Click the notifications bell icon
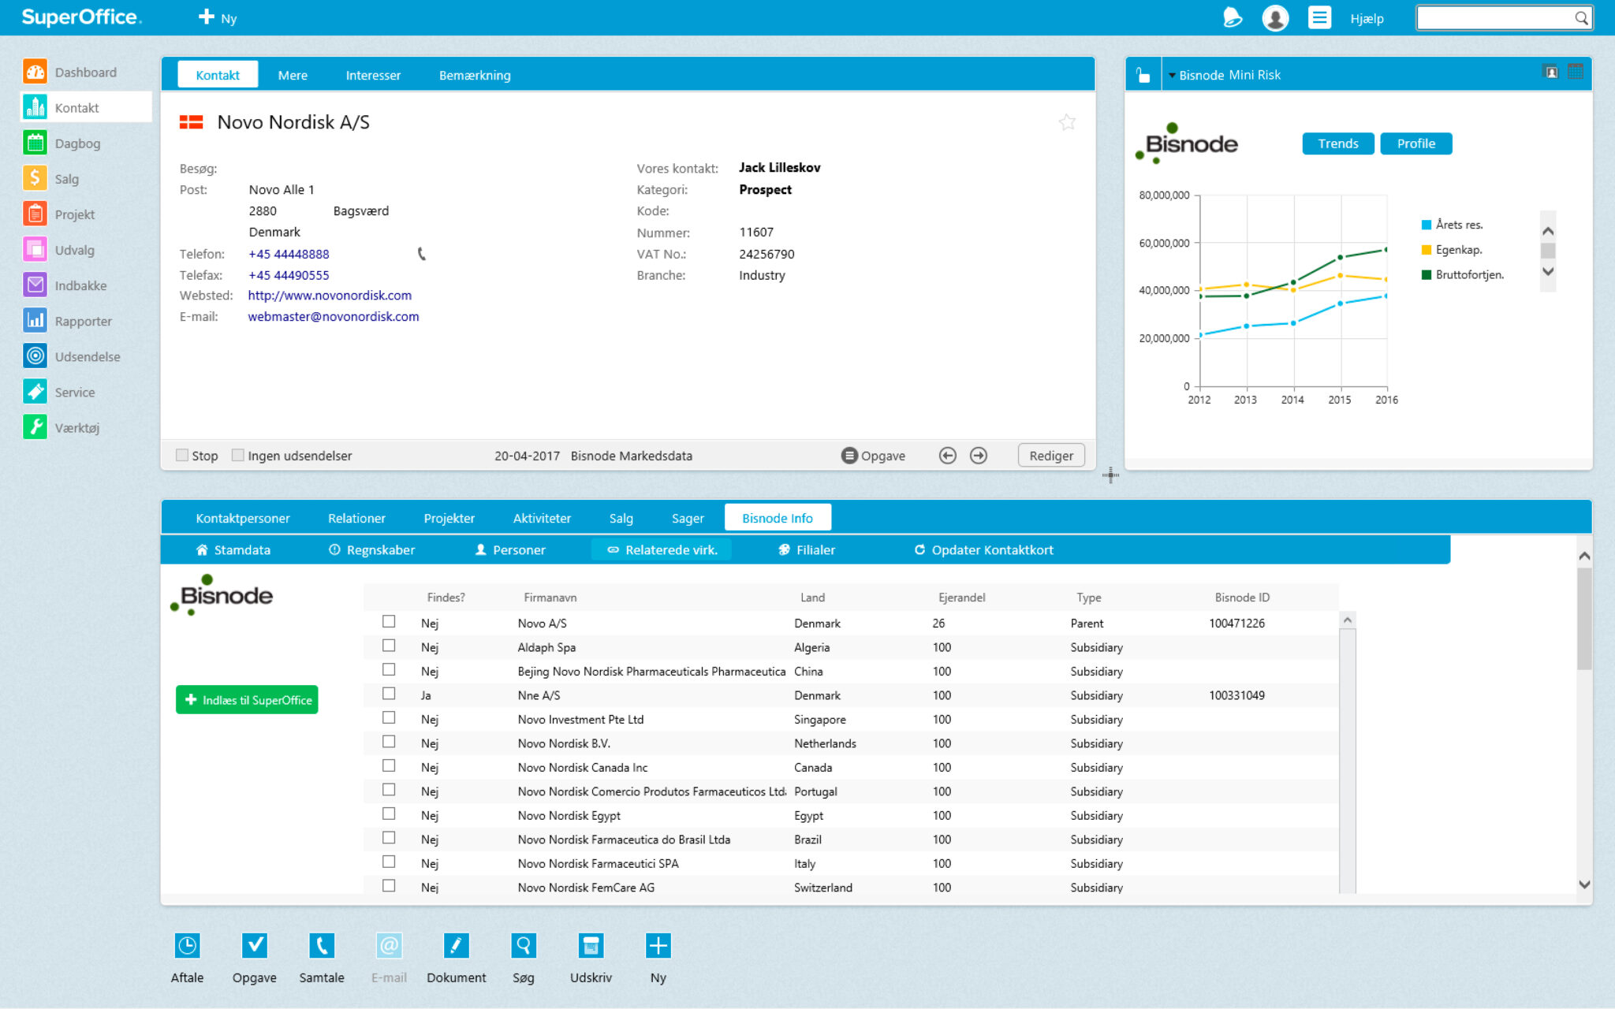Viewport: 1615px width, 1009px height. (x=1233, y=17)
